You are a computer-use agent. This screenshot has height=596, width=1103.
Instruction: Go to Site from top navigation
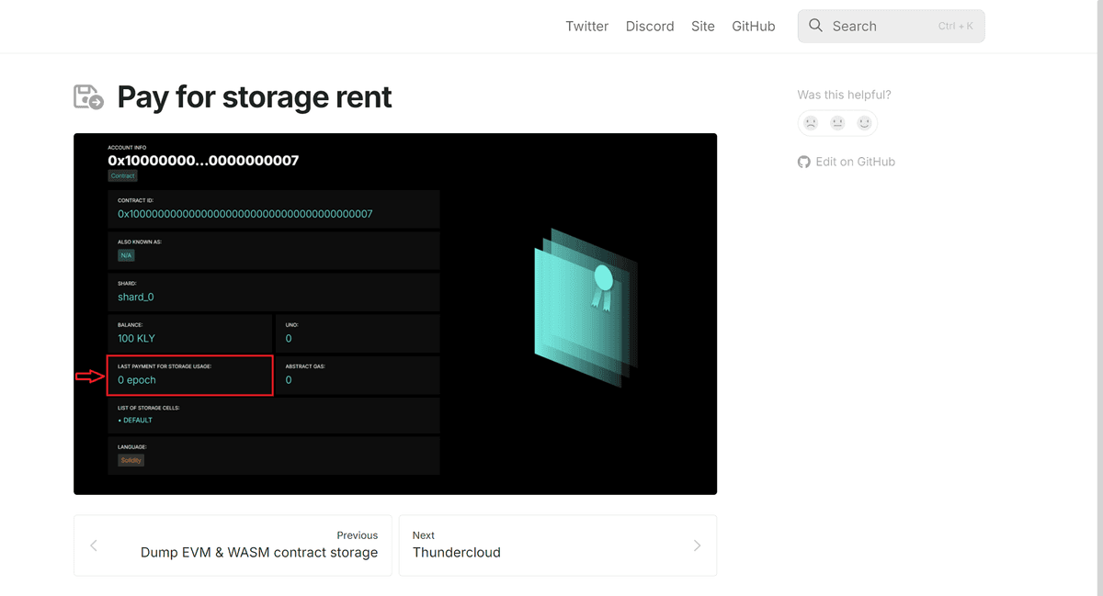coord(703,26)
